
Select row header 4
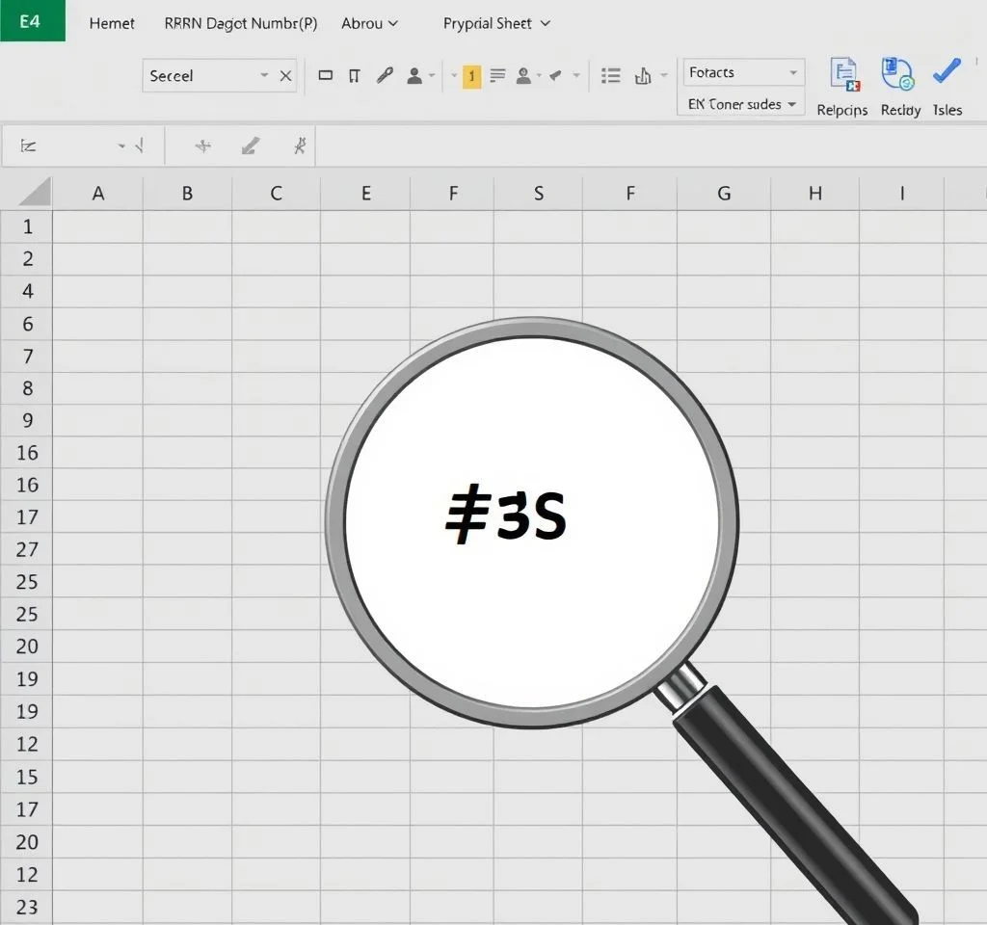pyautogui.click(x=27, y=291)
